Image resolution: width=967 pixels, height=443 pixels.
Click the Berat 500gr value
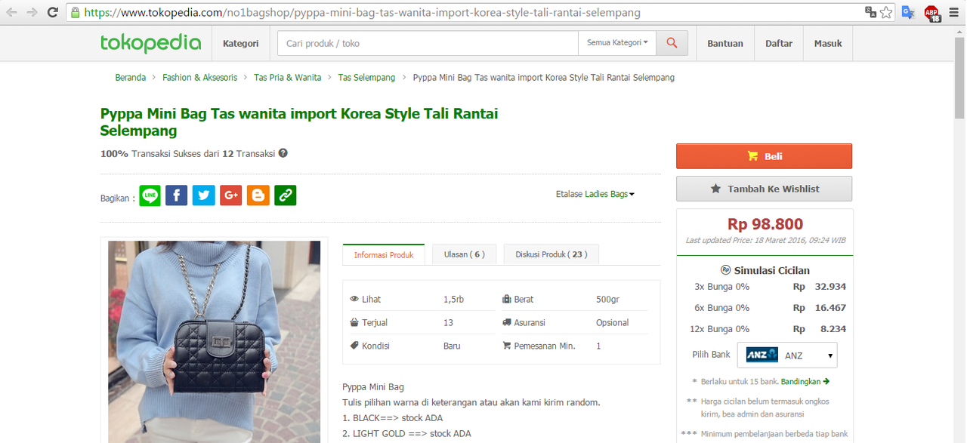[x=607, y=300]
